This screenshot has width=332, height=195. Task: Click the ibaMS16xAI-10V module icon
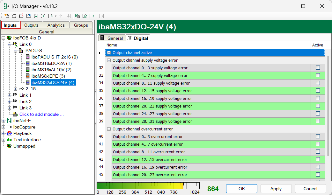(x=28, y=70)
